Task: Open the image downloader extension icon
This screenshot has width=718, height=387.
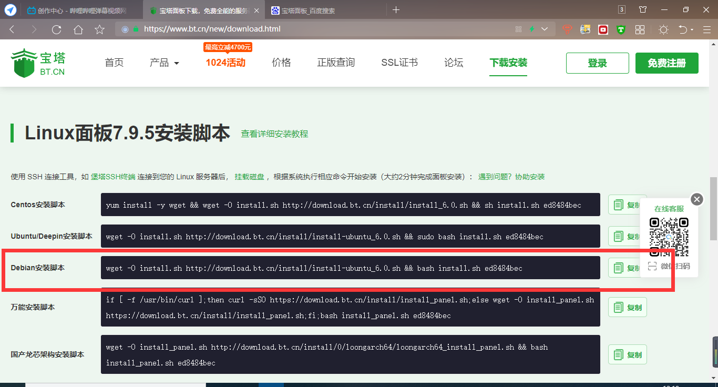Action: coord(585,29)
